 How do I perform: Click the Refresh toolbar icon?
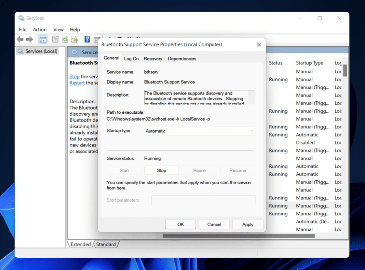65,39
